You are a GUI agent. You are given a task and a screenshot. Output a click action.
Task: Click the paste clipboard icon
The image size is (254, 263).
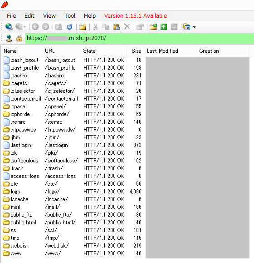117,27
